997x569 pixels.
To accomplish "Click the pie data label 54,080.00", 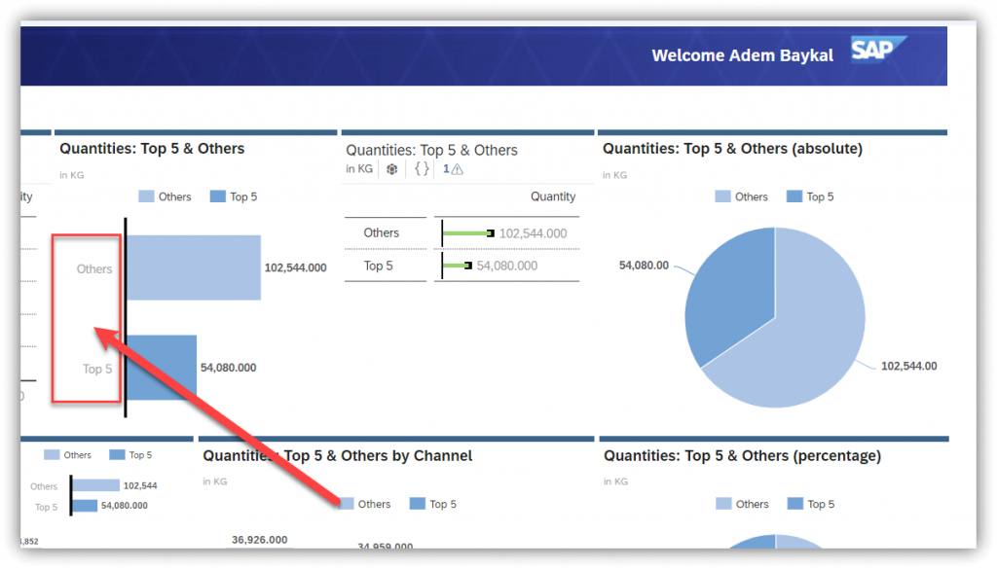I will [645, 266].
